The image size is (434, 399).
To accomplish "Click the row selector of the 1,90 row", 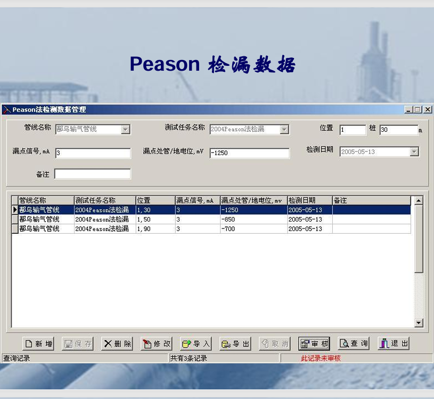I will click(15, 228).
